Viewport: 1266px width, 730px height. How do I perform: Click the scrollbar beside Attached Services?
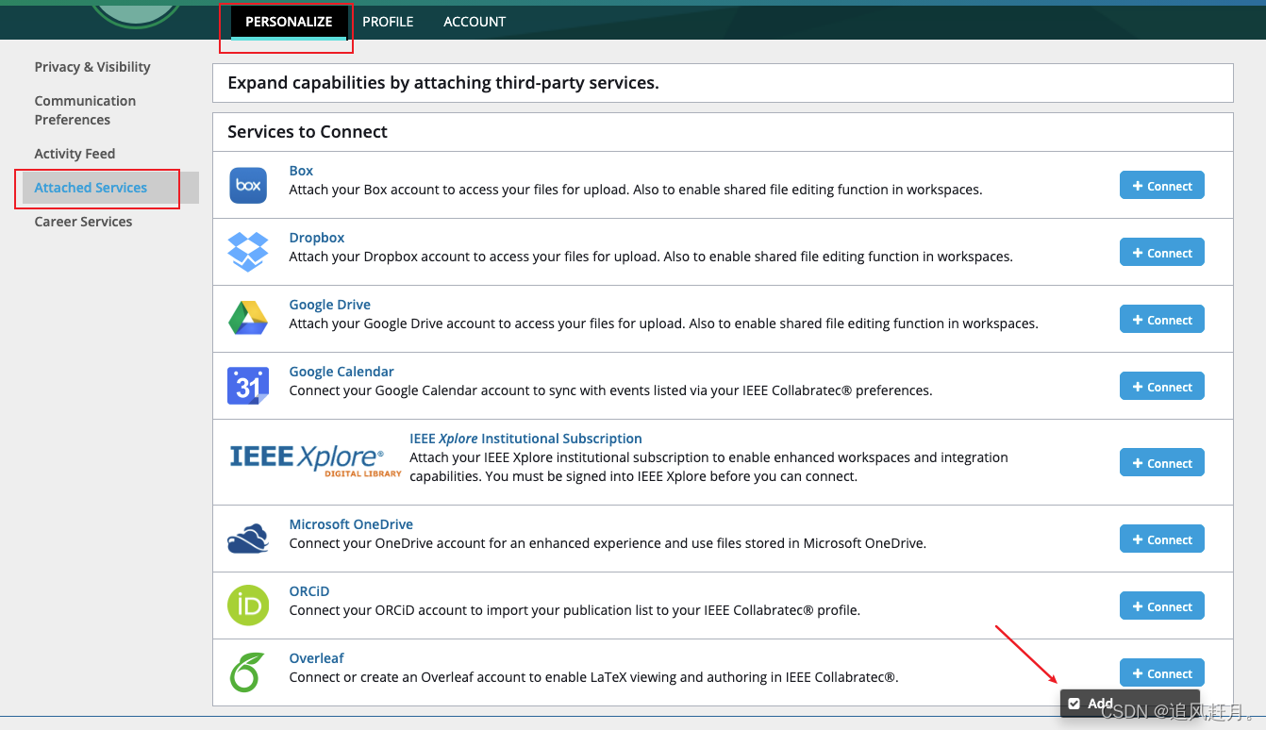[192, 189]
